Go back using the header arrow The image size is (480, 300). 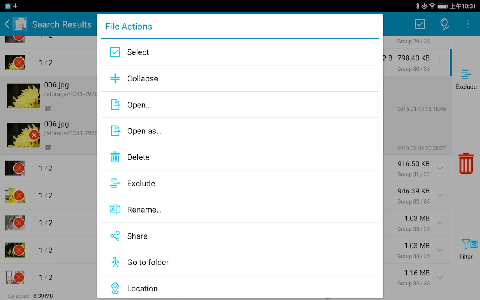[7, 24]
